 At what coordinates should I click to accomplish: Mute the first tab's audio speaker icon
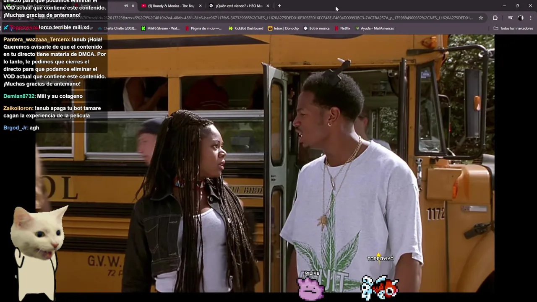(126, 6)
